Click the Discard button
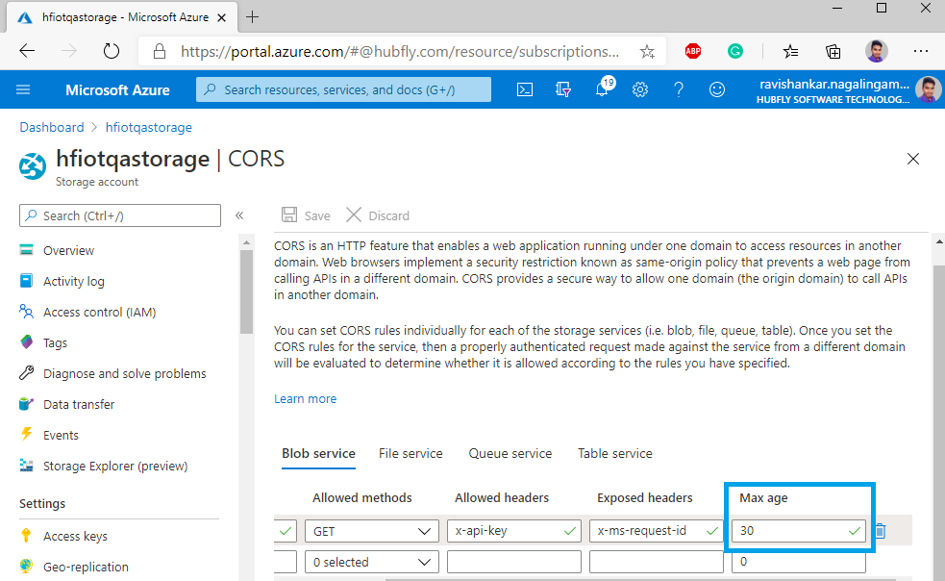 pyautogui.click(x=378, y=215)
